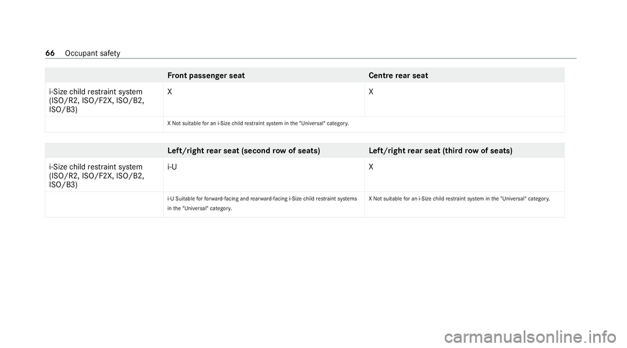The height and width of the screenshot is (348, 627).
Task: Select the X under Centre rear seat
Action: (371, 92)
